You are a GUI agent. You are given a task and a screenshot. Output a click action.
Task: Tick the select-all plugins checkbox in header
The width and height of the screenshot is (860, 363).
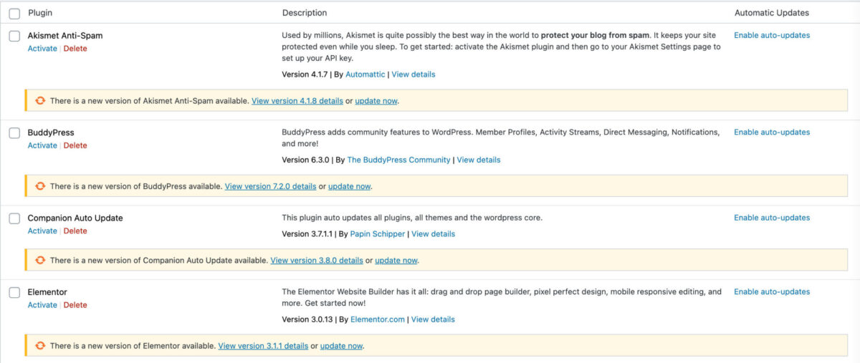tap(14, 14)
